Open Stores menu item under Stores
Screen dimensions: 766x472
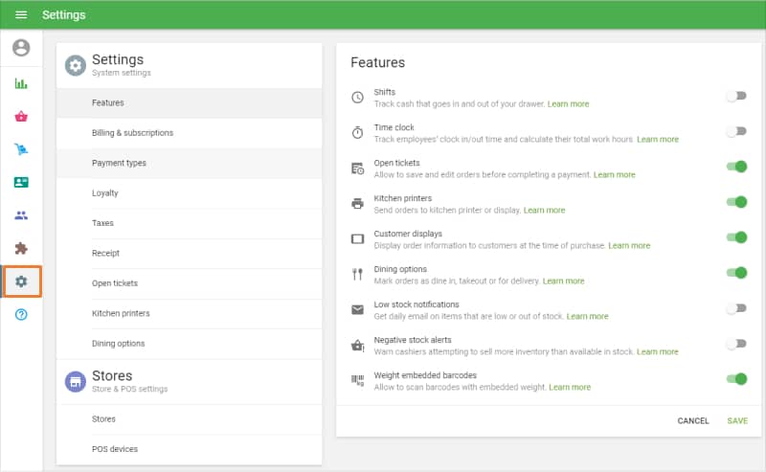point(189,419)
